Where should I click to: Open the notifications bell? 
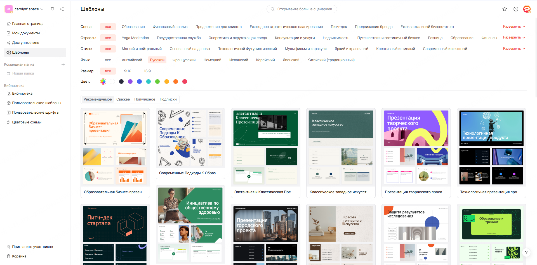[52, 9]
